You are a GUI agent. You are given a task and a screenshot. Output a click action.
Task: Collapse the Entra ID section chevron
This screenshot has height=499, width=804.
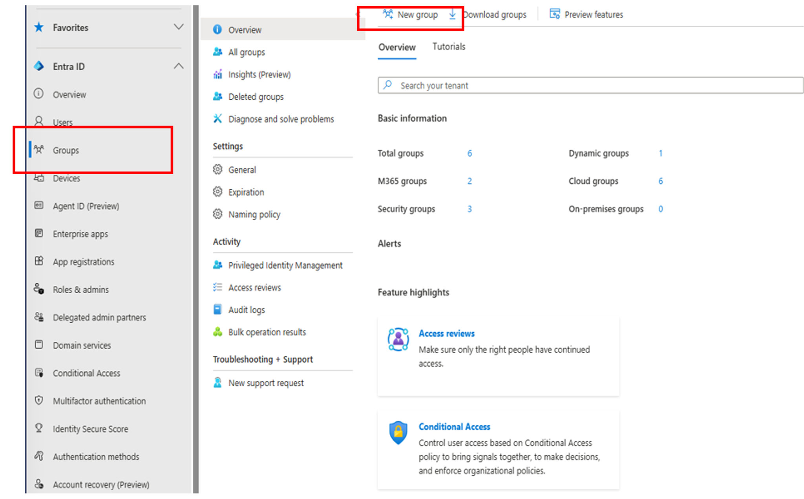pyautogui.click(x=179, y=66)
